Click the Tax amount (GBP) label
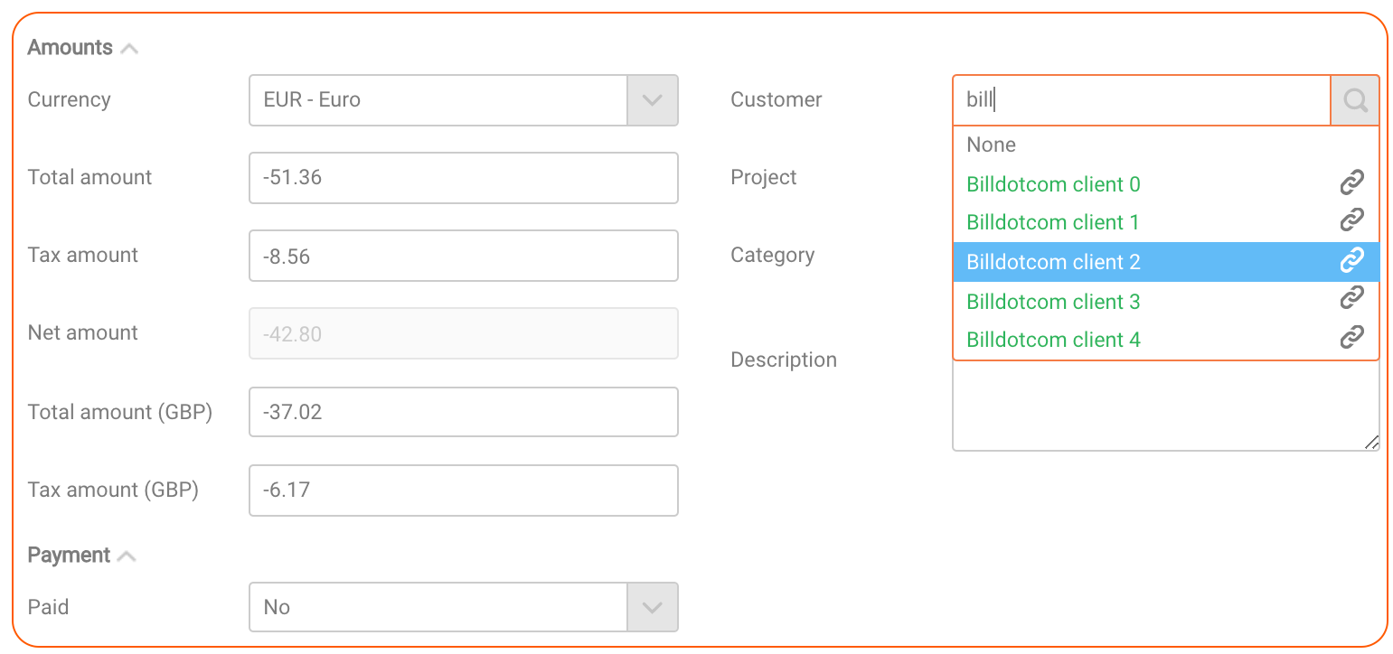The image size is (1393, 654). click(113, 490)
